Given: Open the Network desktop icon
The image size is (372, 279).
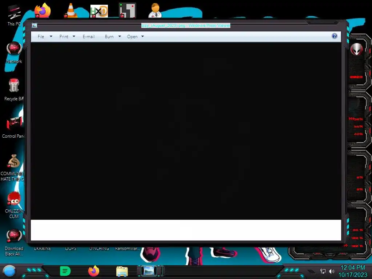Looking at the screenshot, I should [x=14, y=53].
